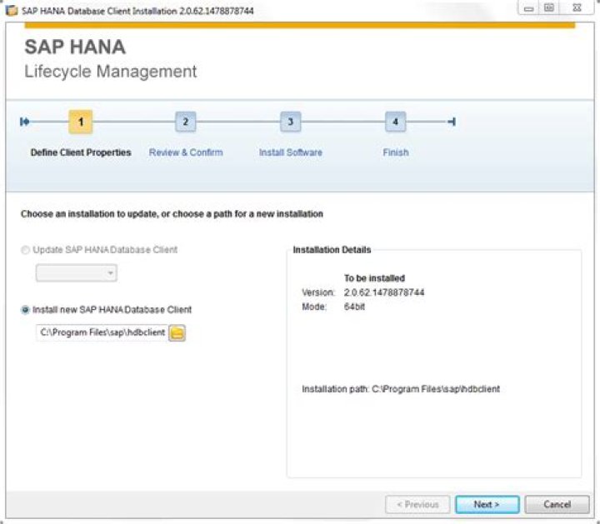The image size is (600, 524).
Task: Open the folder browse icon beside path
Action: (x=177, y=333)
